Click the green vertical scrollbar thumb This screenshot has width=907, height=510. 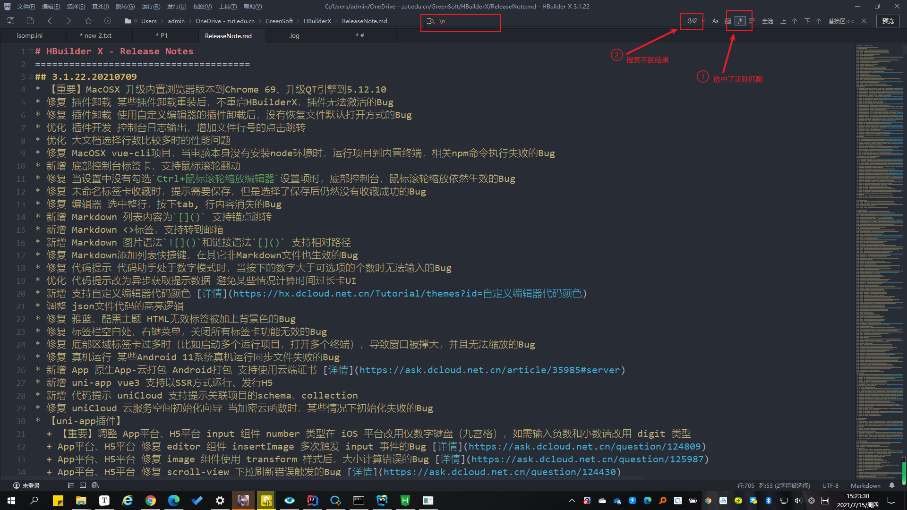coord(904,470)
